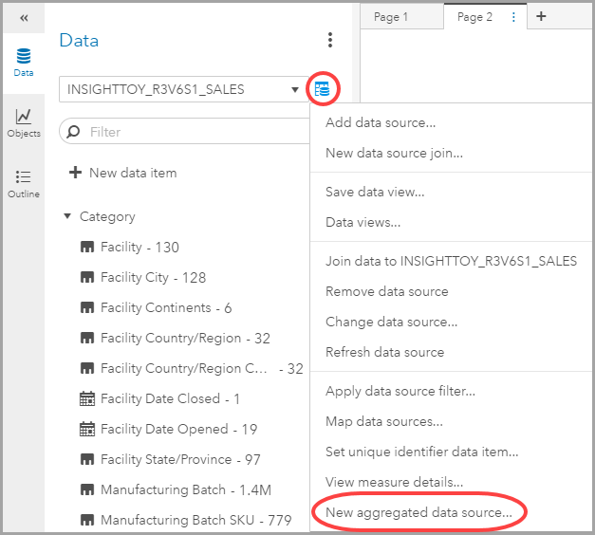Choose Apply data source filter option
Image resolution: width=595 pixels, height=535 pixels.
(x=400, y=391)
